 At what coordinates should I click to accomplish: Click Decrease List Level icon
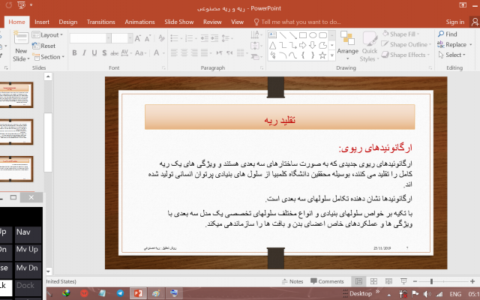205,38
